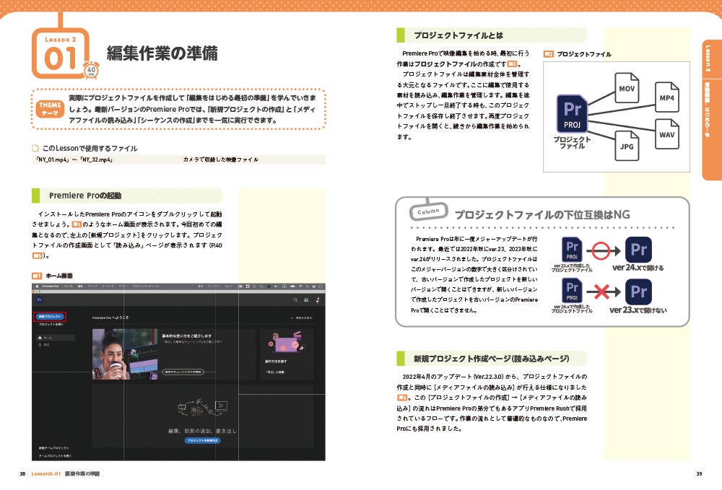Screen dimensions: 722x490
Task: Click the このLessonで使用するファイル label
Action: point(90,148)
